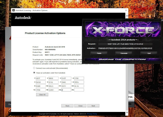Screen dimensions: 163x117
Task: Click activation code field 13 containing 1PS9
Action: 41,90
